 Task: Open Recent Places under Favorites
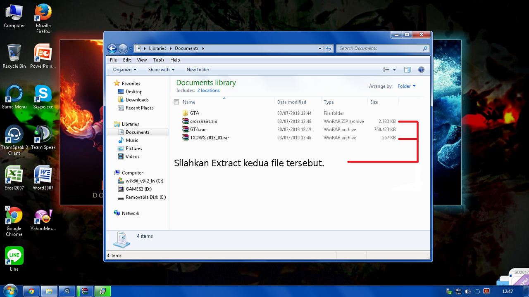140,108
